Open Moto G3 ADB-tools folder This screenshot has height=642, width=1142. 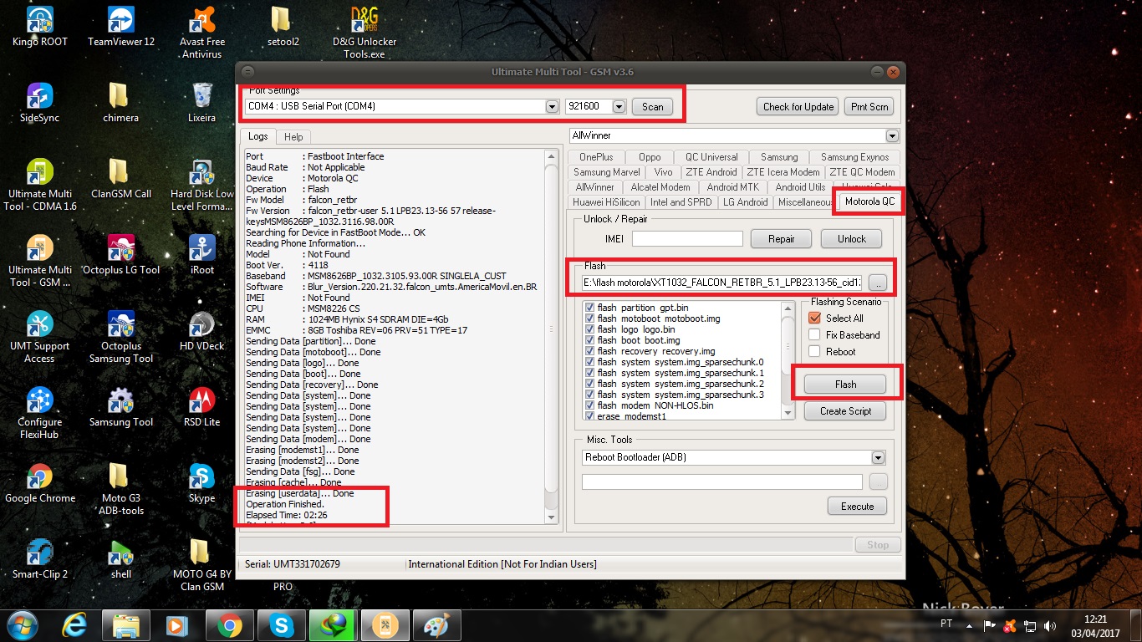coord(121,489)
